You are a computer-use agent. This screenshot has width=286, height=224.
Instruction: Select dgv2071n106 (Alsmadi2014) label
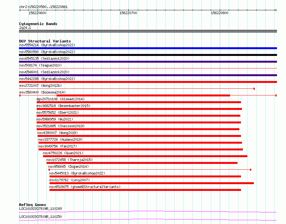(x=60, y=99)
